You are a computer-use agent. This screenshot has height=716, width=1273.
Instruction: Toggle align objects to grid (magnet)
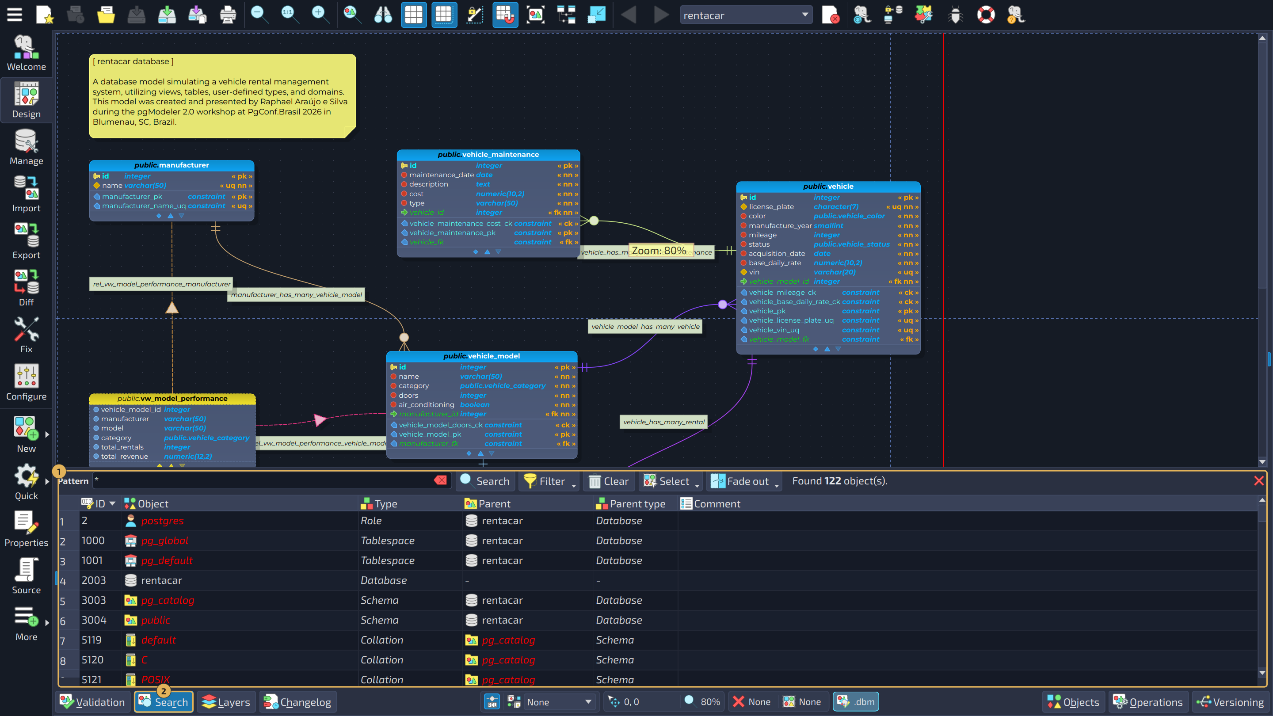(x=505, y=15)
